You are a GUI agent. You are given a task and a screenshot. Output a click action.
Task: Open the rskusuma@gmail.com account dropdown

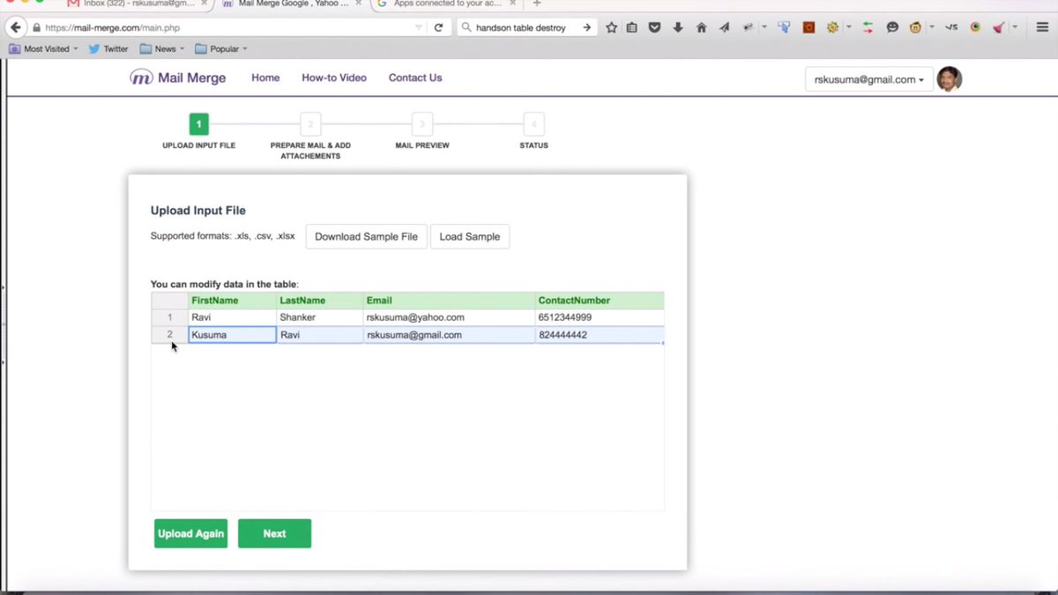(868, 78)
